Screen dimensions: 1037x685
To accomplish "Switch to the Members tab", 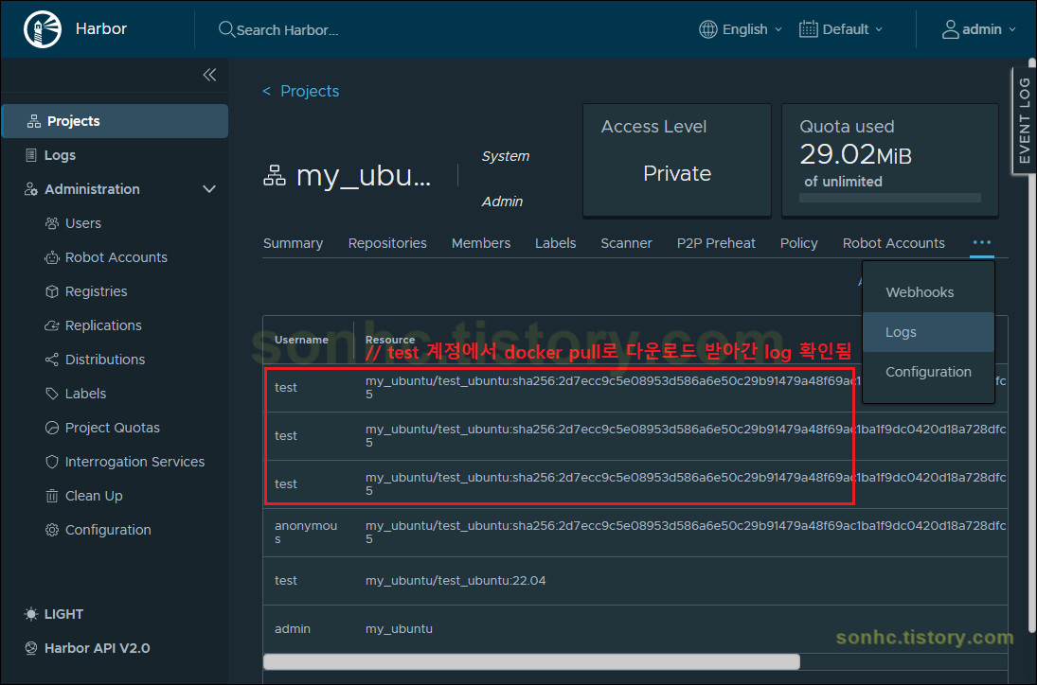I will click(481, 244).
